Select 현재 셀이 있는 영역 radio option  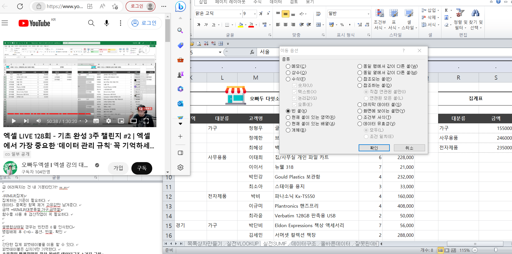[x=288, y=117]
